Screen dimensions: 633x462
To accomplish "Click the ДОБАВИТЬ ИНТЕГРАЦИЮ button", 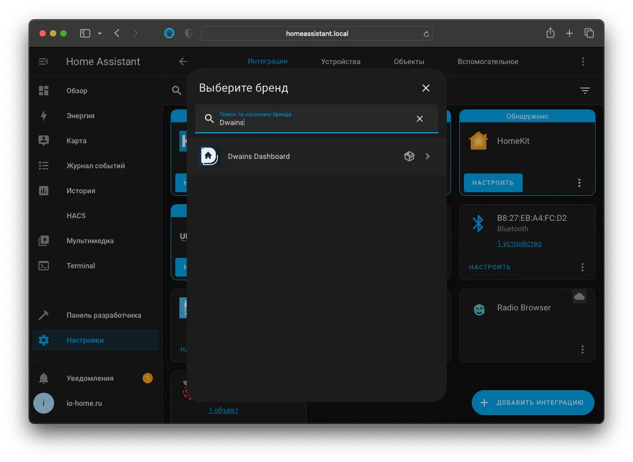I will tap(533, 403).
